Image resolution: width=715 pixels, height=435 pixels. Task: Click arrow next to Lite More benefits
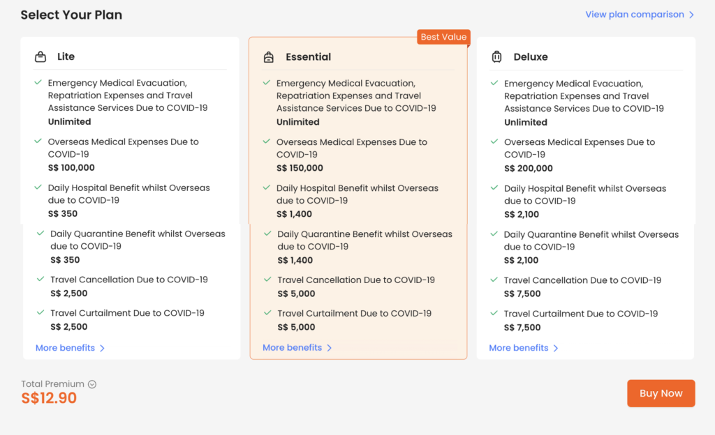coord(102,348)
